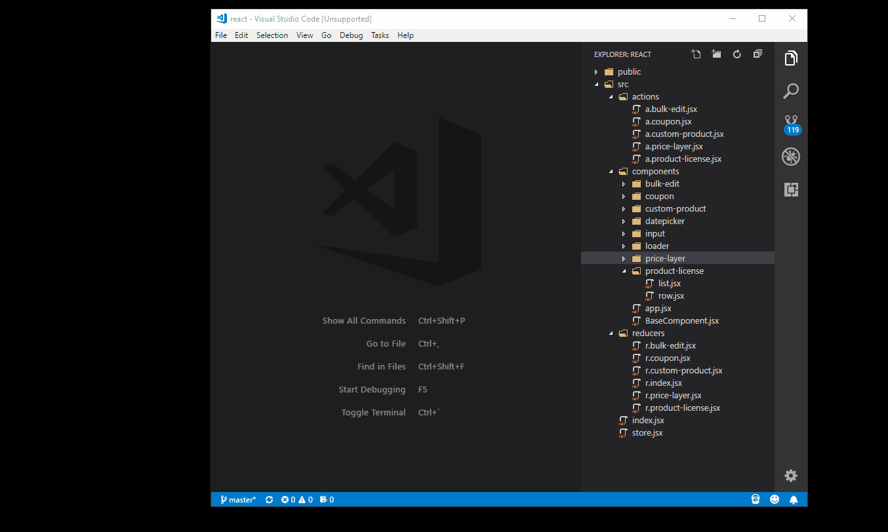Image resolution: width=888 pixels, height=532 pixels.
Task: Click the master* branch indicator
Action: point(237,499)
